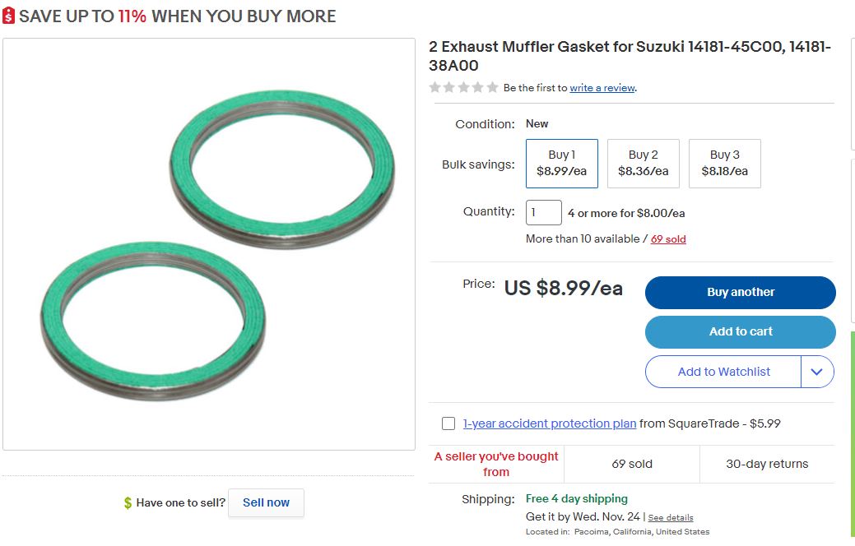Image resolution: width=855 pixels, height=546 pixels.
Task: Open the shipping See details link
Action: pyautogui.click(x=670, y=518)
